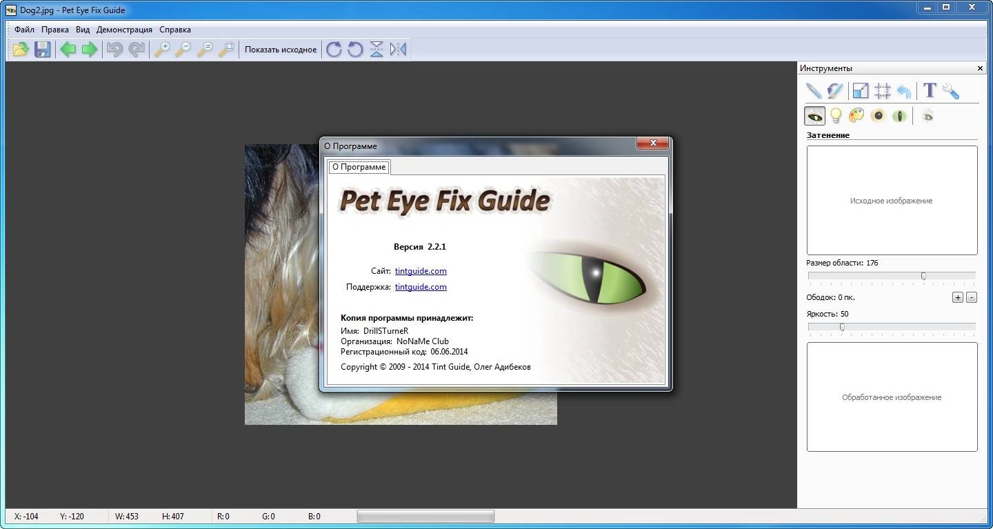Select the О Программе tab in dialog

[359, 167]
